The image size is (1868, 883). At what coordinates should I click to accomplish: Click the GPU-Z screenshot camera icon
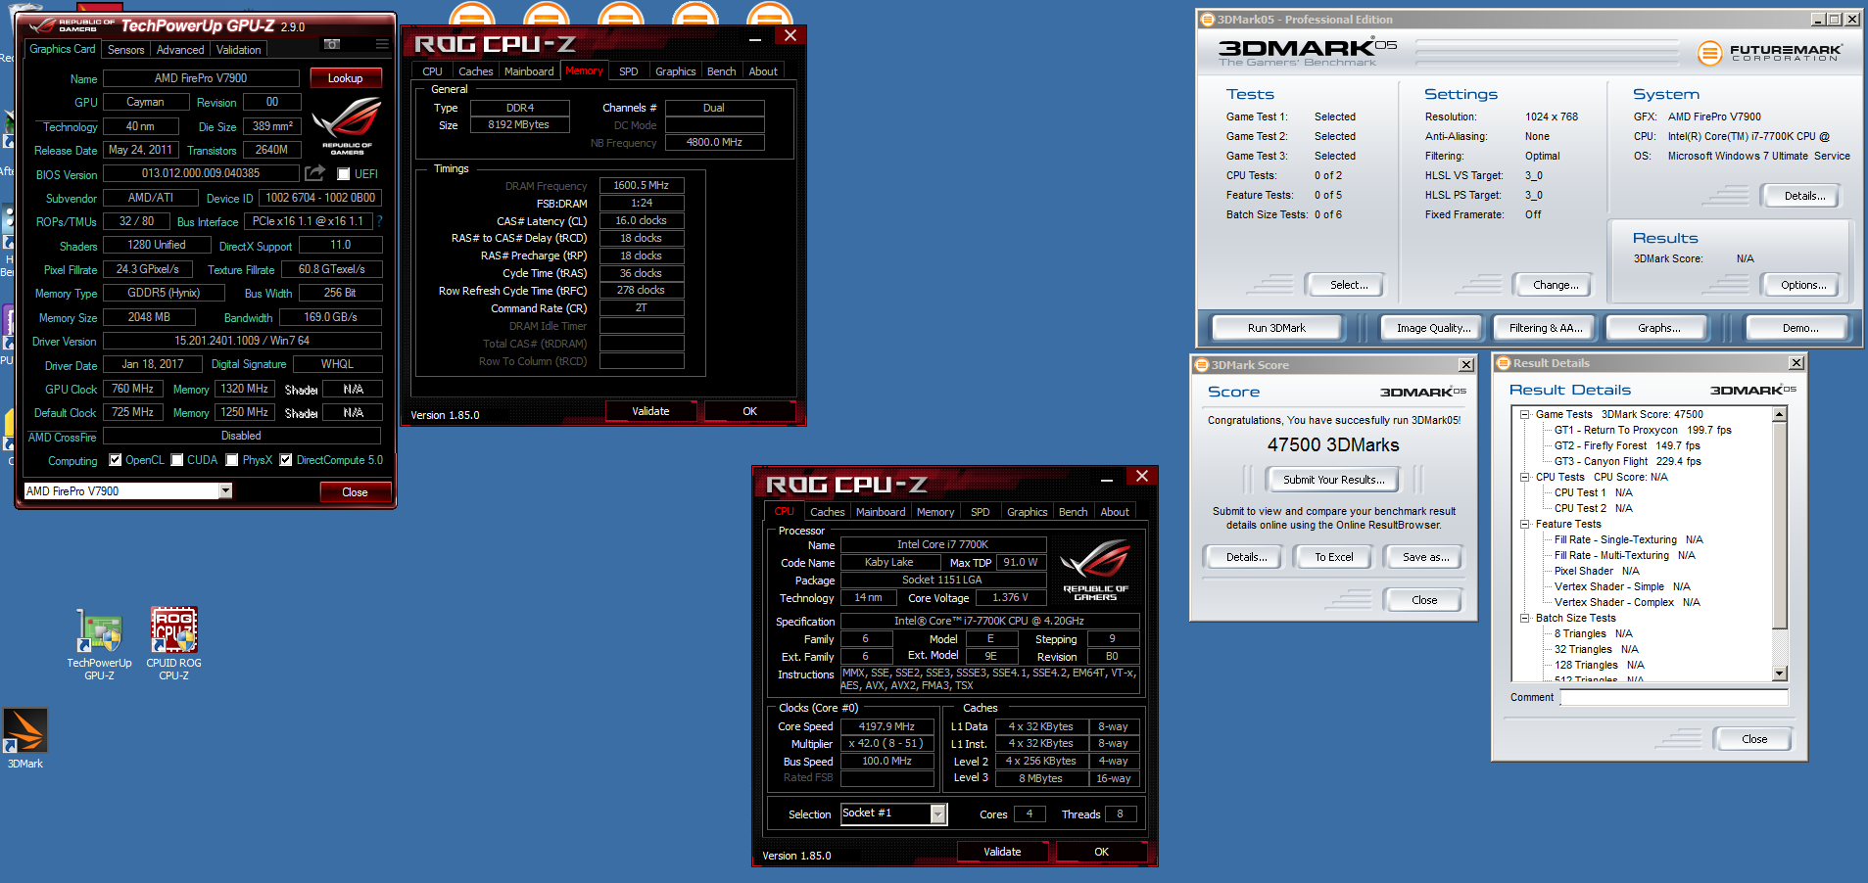tap(332, 44)
